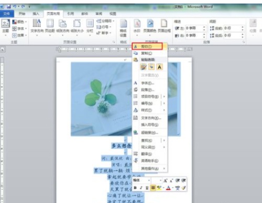The image size is (262, 203).
Task: Click Format Painter brush in mini toolbar
Action: (183, 188)
